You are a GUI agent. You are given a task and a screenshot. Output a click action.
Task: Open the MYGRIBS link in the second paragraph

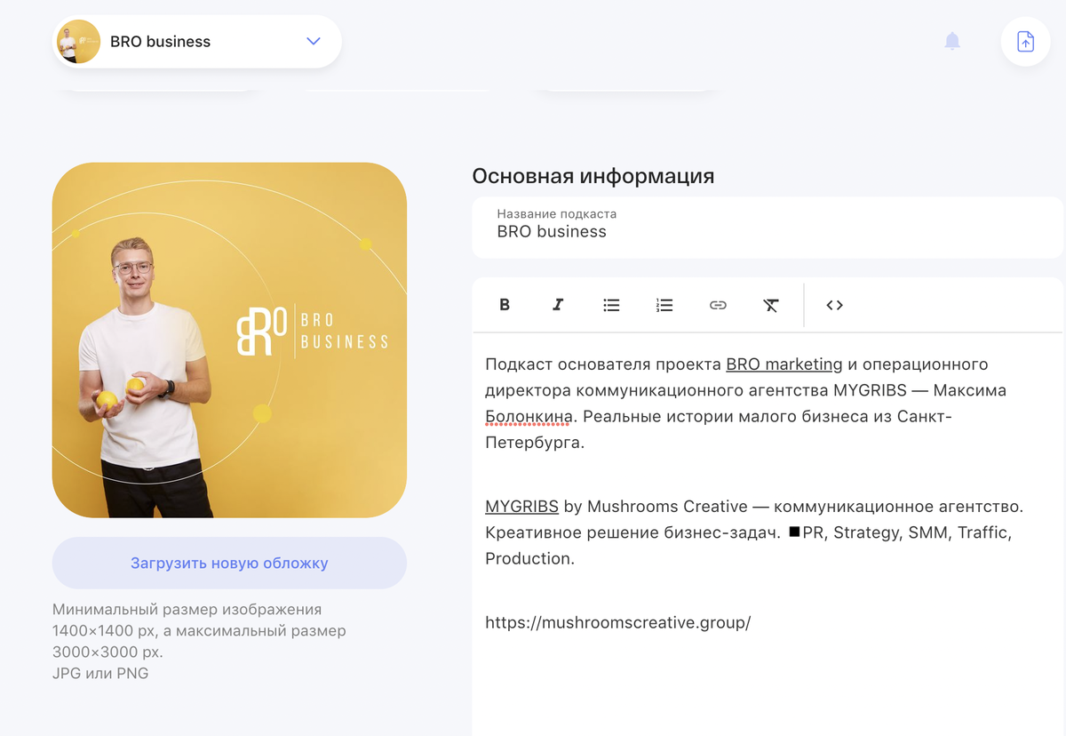(x=521, y=507)
